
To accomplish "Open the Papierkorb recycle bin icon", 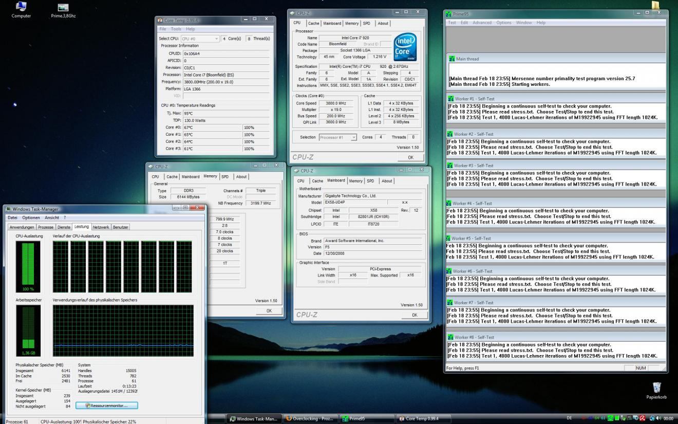I will pos(656,391).
